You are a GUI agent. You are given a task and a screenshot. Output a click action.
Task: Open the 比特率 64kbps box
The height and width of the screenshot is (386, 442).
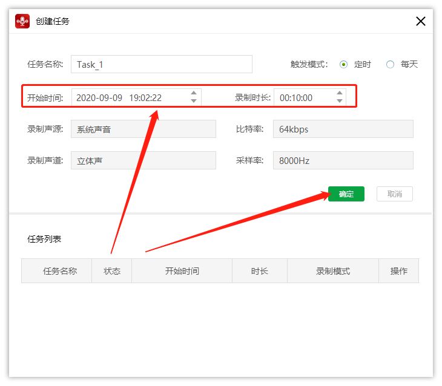click(x=343, y=129)
